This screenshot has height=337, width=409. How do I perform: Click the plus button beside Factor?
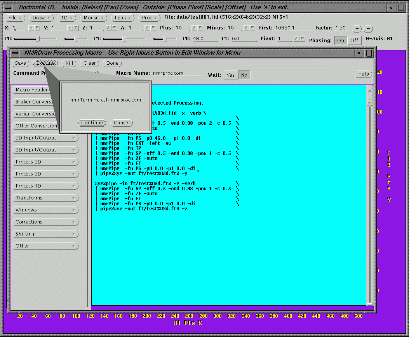(x=357, y=29)
